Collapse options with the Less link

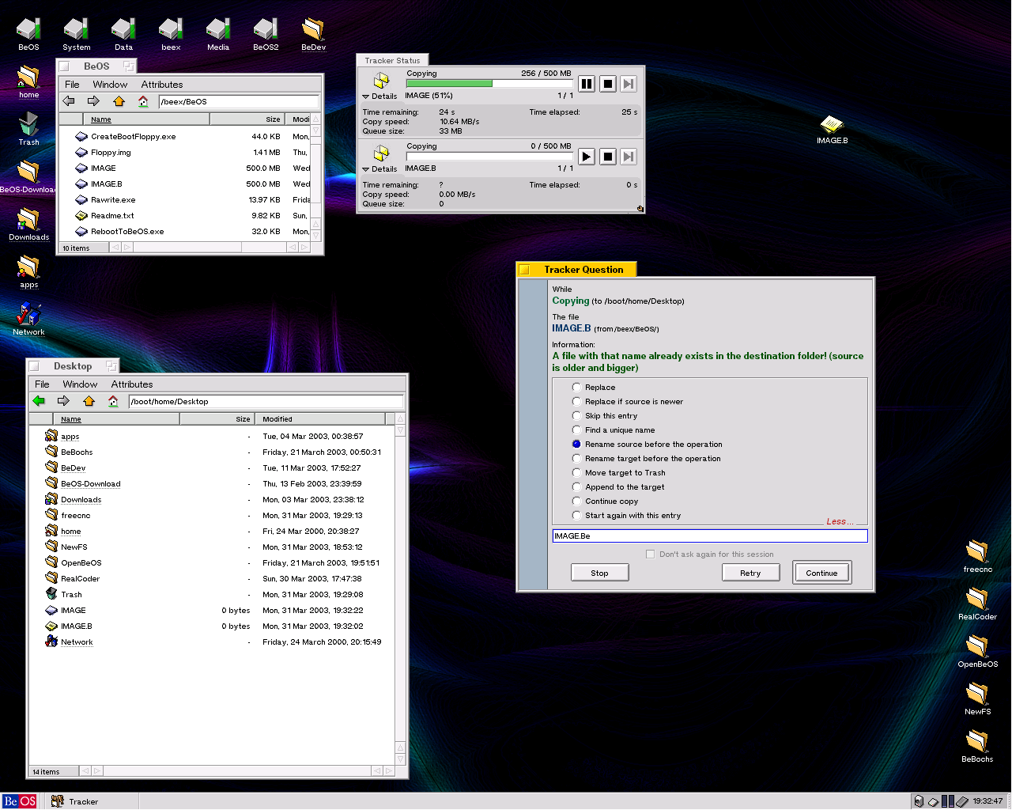pos(839,521)
